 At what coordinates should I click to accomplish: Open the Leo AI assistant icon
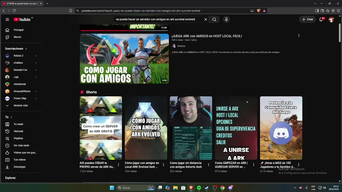point(328,11)
